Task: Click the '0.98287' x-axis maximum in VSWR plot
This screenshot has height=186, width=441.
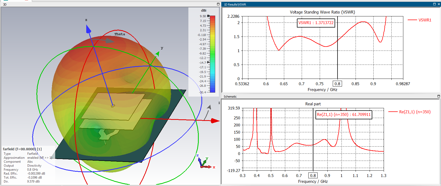Action: click(x=403, y=84)
